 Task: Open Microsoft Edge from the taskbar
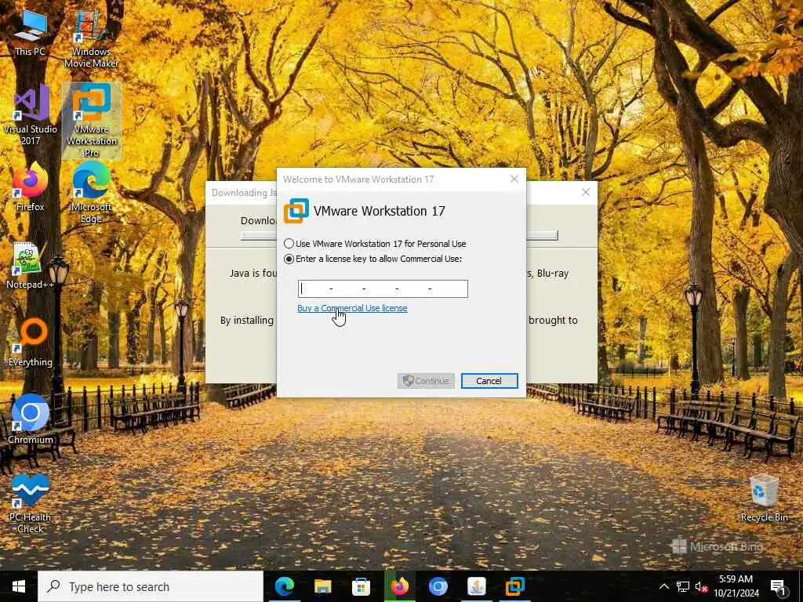tap(284, 586)
